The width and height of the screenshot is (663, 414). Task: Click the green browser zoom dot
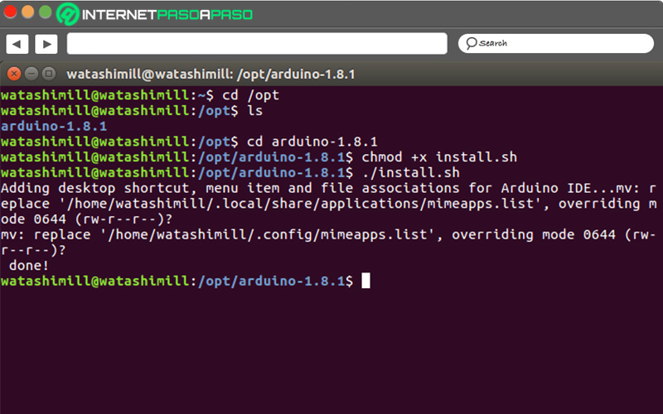pyautogui.click(x=45, y=12)
